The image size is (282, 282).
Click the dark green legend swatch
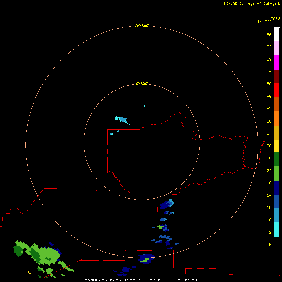(x=277, y=159)
